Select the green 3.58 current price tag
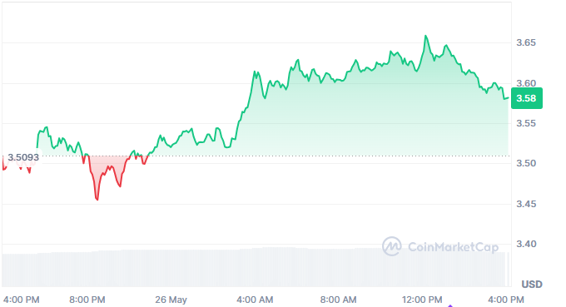 click(527, 98)
